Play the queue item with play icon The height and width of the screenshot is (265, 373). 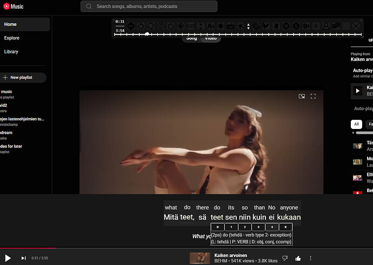coord(357,91)
